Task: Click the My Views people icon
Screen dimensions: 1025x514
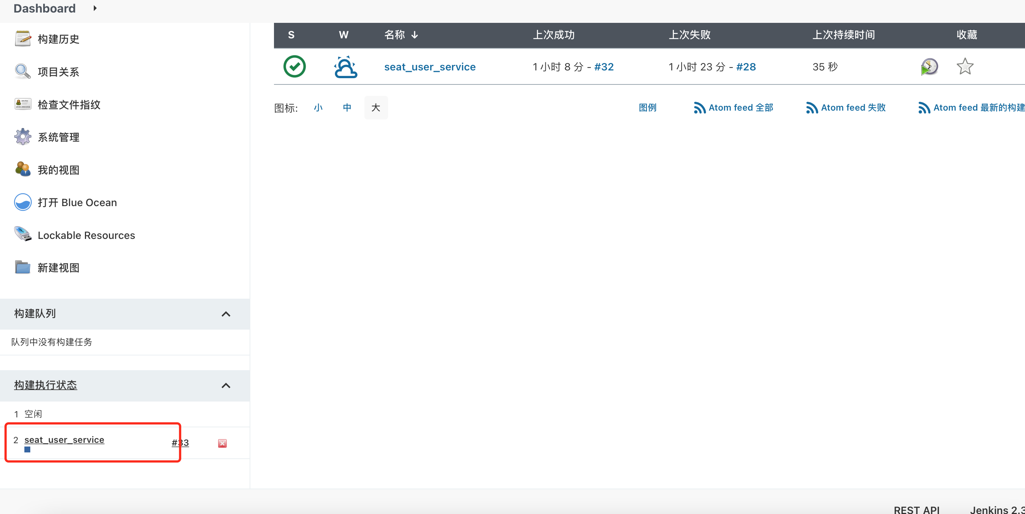Action: [x=23, y=169]
